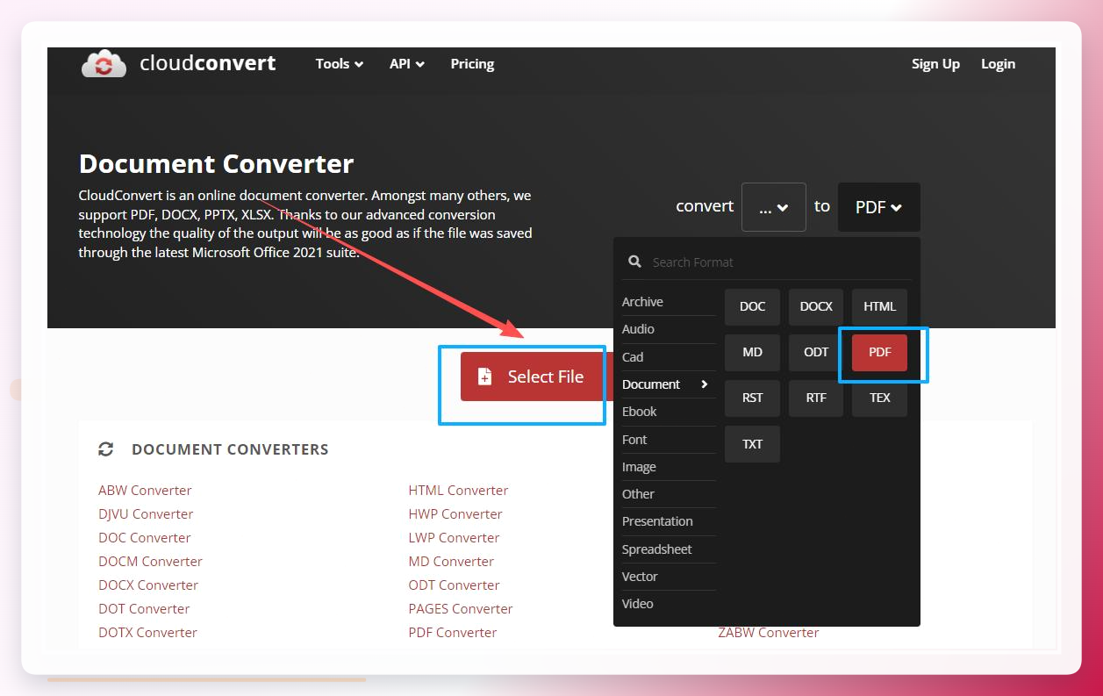
Task: Click the cloudconvert cloud logo icon
Action: (x=104, y=63)
